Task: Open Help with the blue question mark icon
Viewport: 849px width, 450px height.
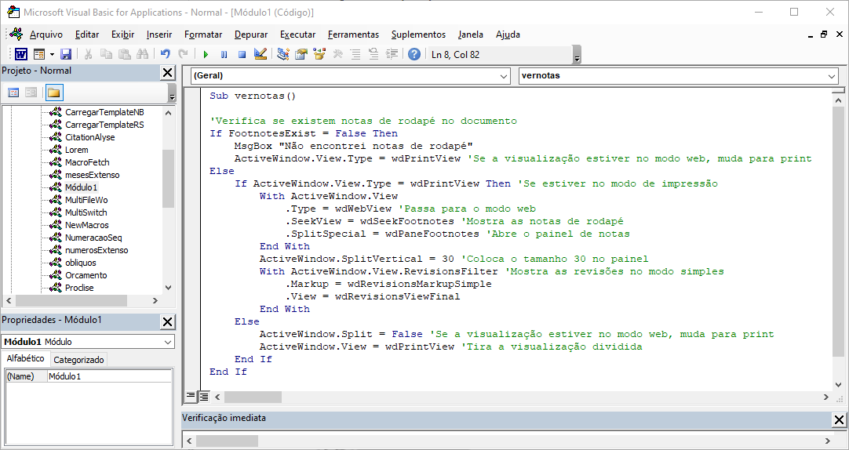Action: click(414, 54)
